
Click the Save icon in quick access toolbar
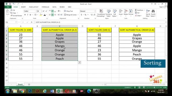[10, 4]
